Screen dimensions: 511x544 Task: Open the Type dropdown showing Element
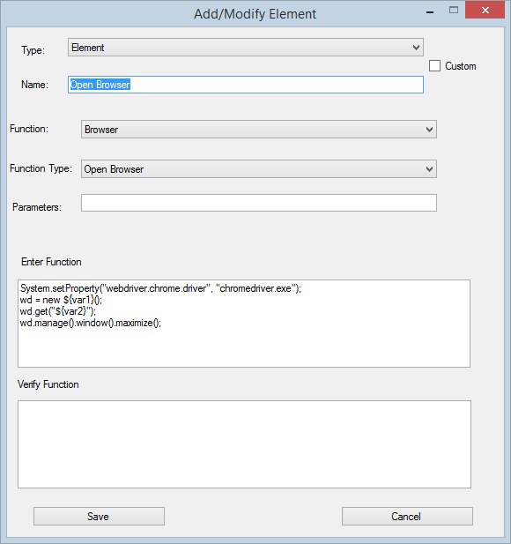246,48
